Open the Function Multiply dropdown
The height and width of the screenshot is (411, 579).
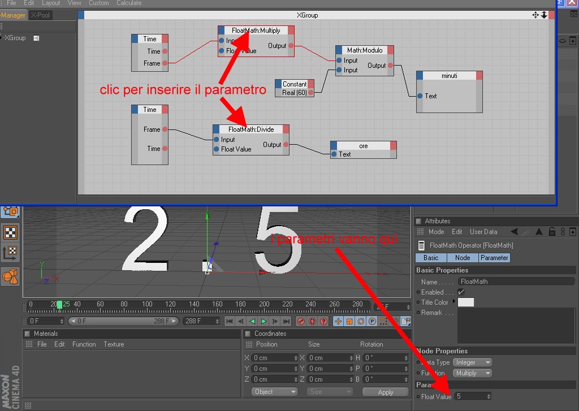tap(473, 373)
